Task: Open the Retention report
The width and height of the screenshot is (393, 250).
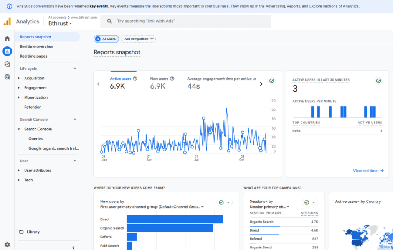Action: 33,107
